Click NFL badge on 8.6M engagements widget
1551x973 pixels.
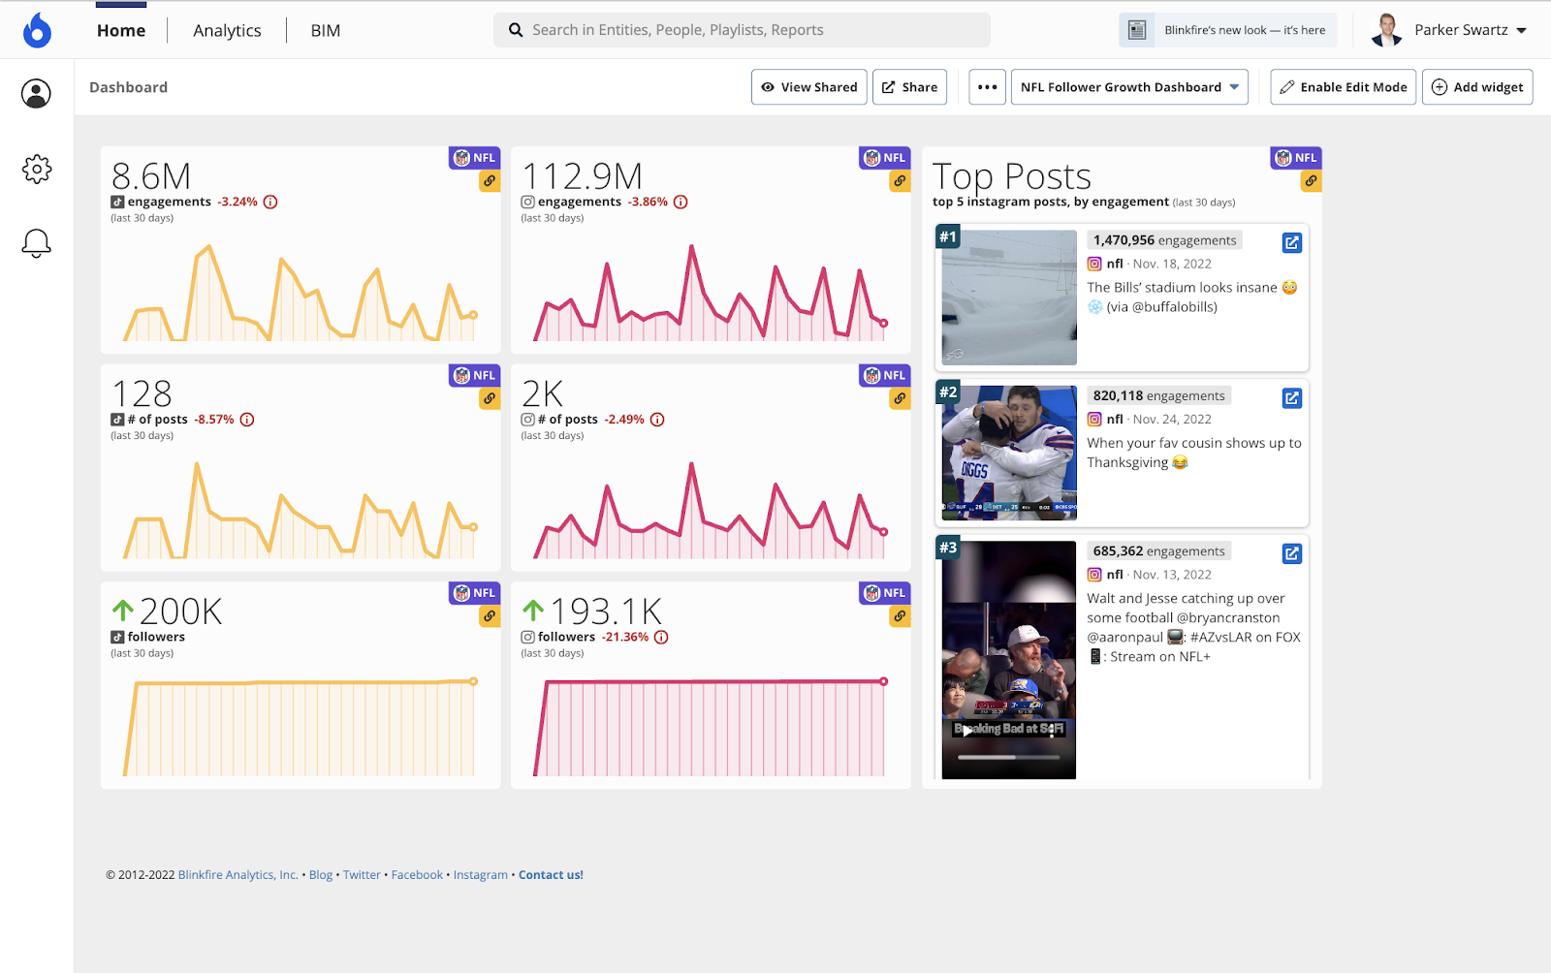tap(475, 158)
